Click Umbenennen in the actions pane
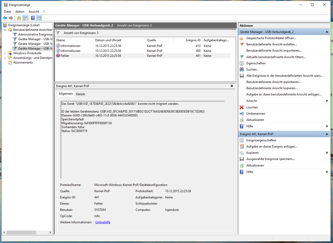This screenshot has height=243, width=333. point(255,114)
